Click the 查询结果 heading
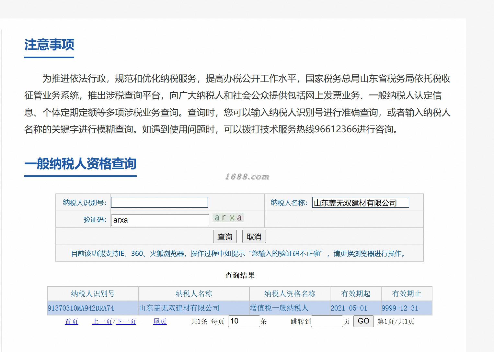 click(240, 275)
